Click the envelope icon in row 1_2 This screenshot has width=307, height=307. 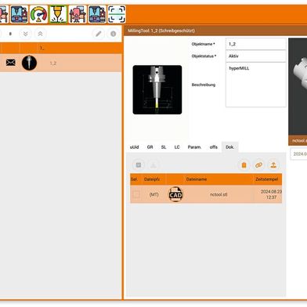11,63
